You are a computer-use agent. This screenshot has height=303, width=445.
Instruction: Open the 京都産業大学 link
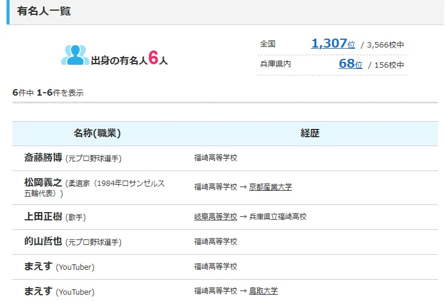pyautogui.click(x=270, y=187)
